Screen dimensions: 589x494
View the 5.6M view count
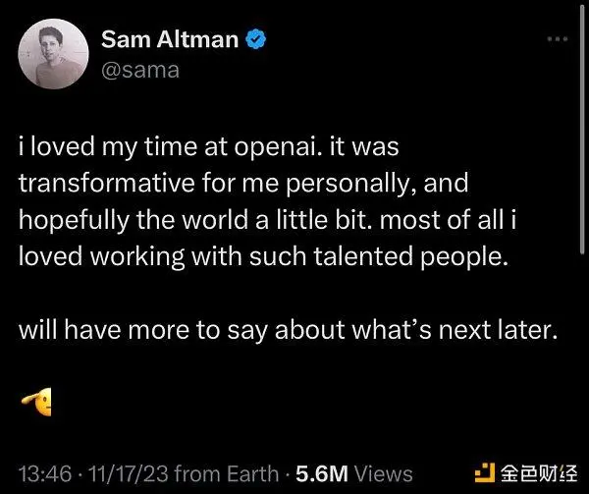(322, 473)
